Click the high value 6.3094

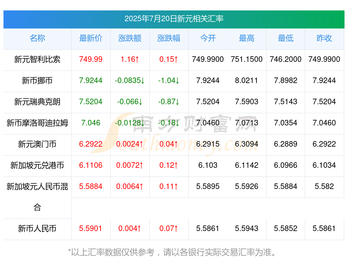tap(247, 144)
